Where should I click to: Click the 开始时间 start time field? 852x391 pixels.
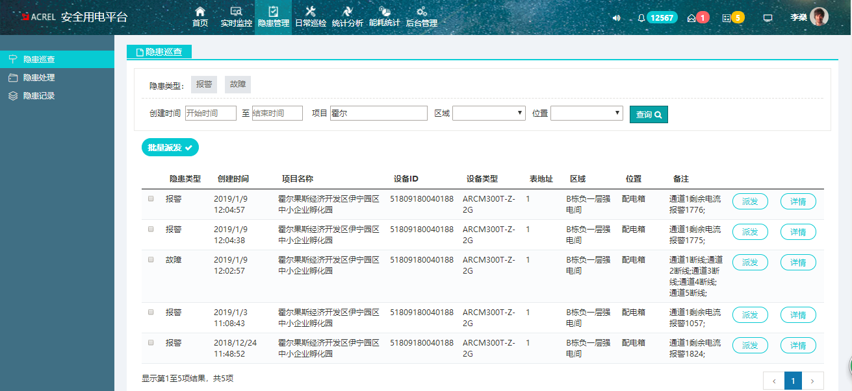pyautogui.click(x=211, y=113)
